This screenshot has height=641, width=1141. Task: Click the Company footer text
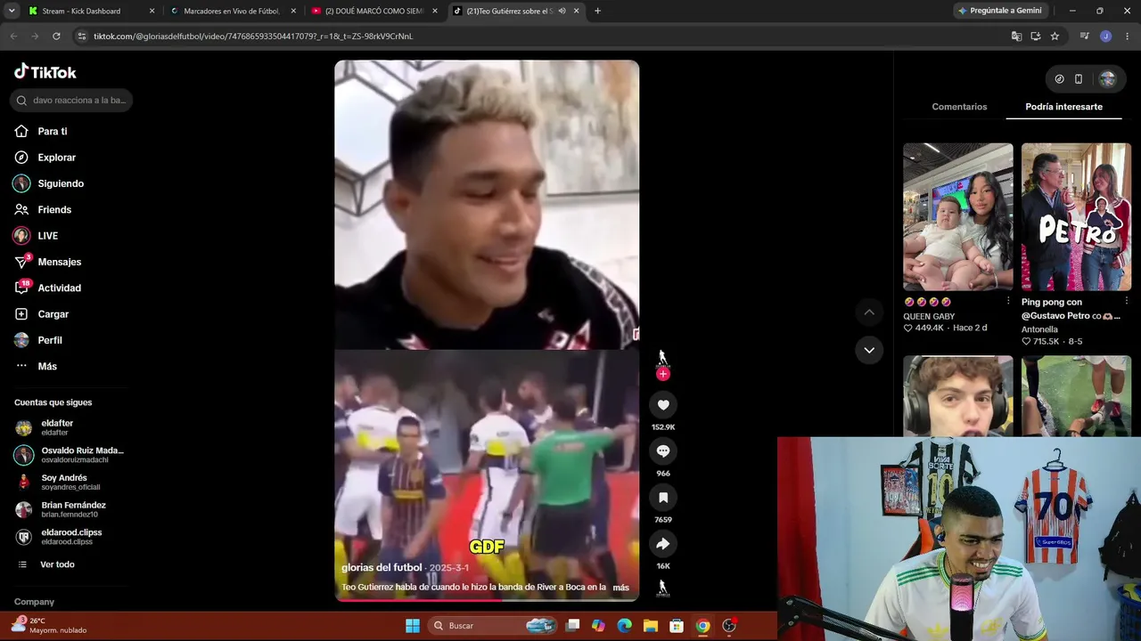(x=34, y=602)
